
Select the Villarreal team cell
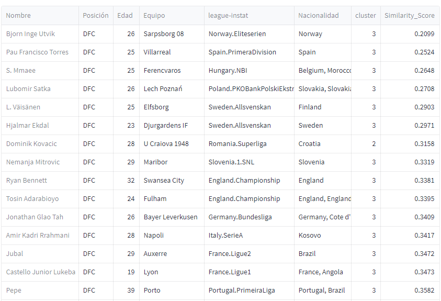click(x=172, y=52)
